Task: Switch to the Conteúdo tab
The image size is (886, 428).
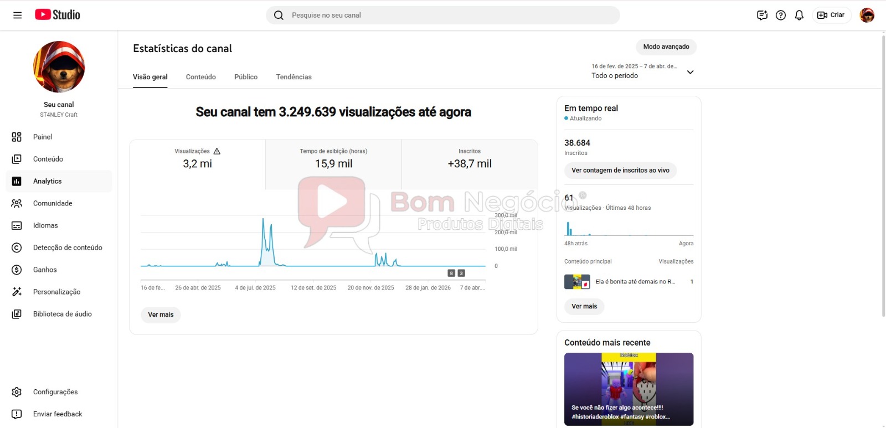Action: [200, 77]
